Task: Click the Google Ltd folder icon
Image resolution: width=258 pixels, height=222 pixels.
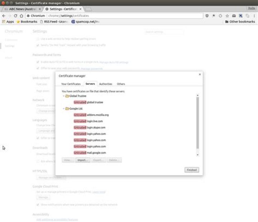Action: (x=67, y=108)
